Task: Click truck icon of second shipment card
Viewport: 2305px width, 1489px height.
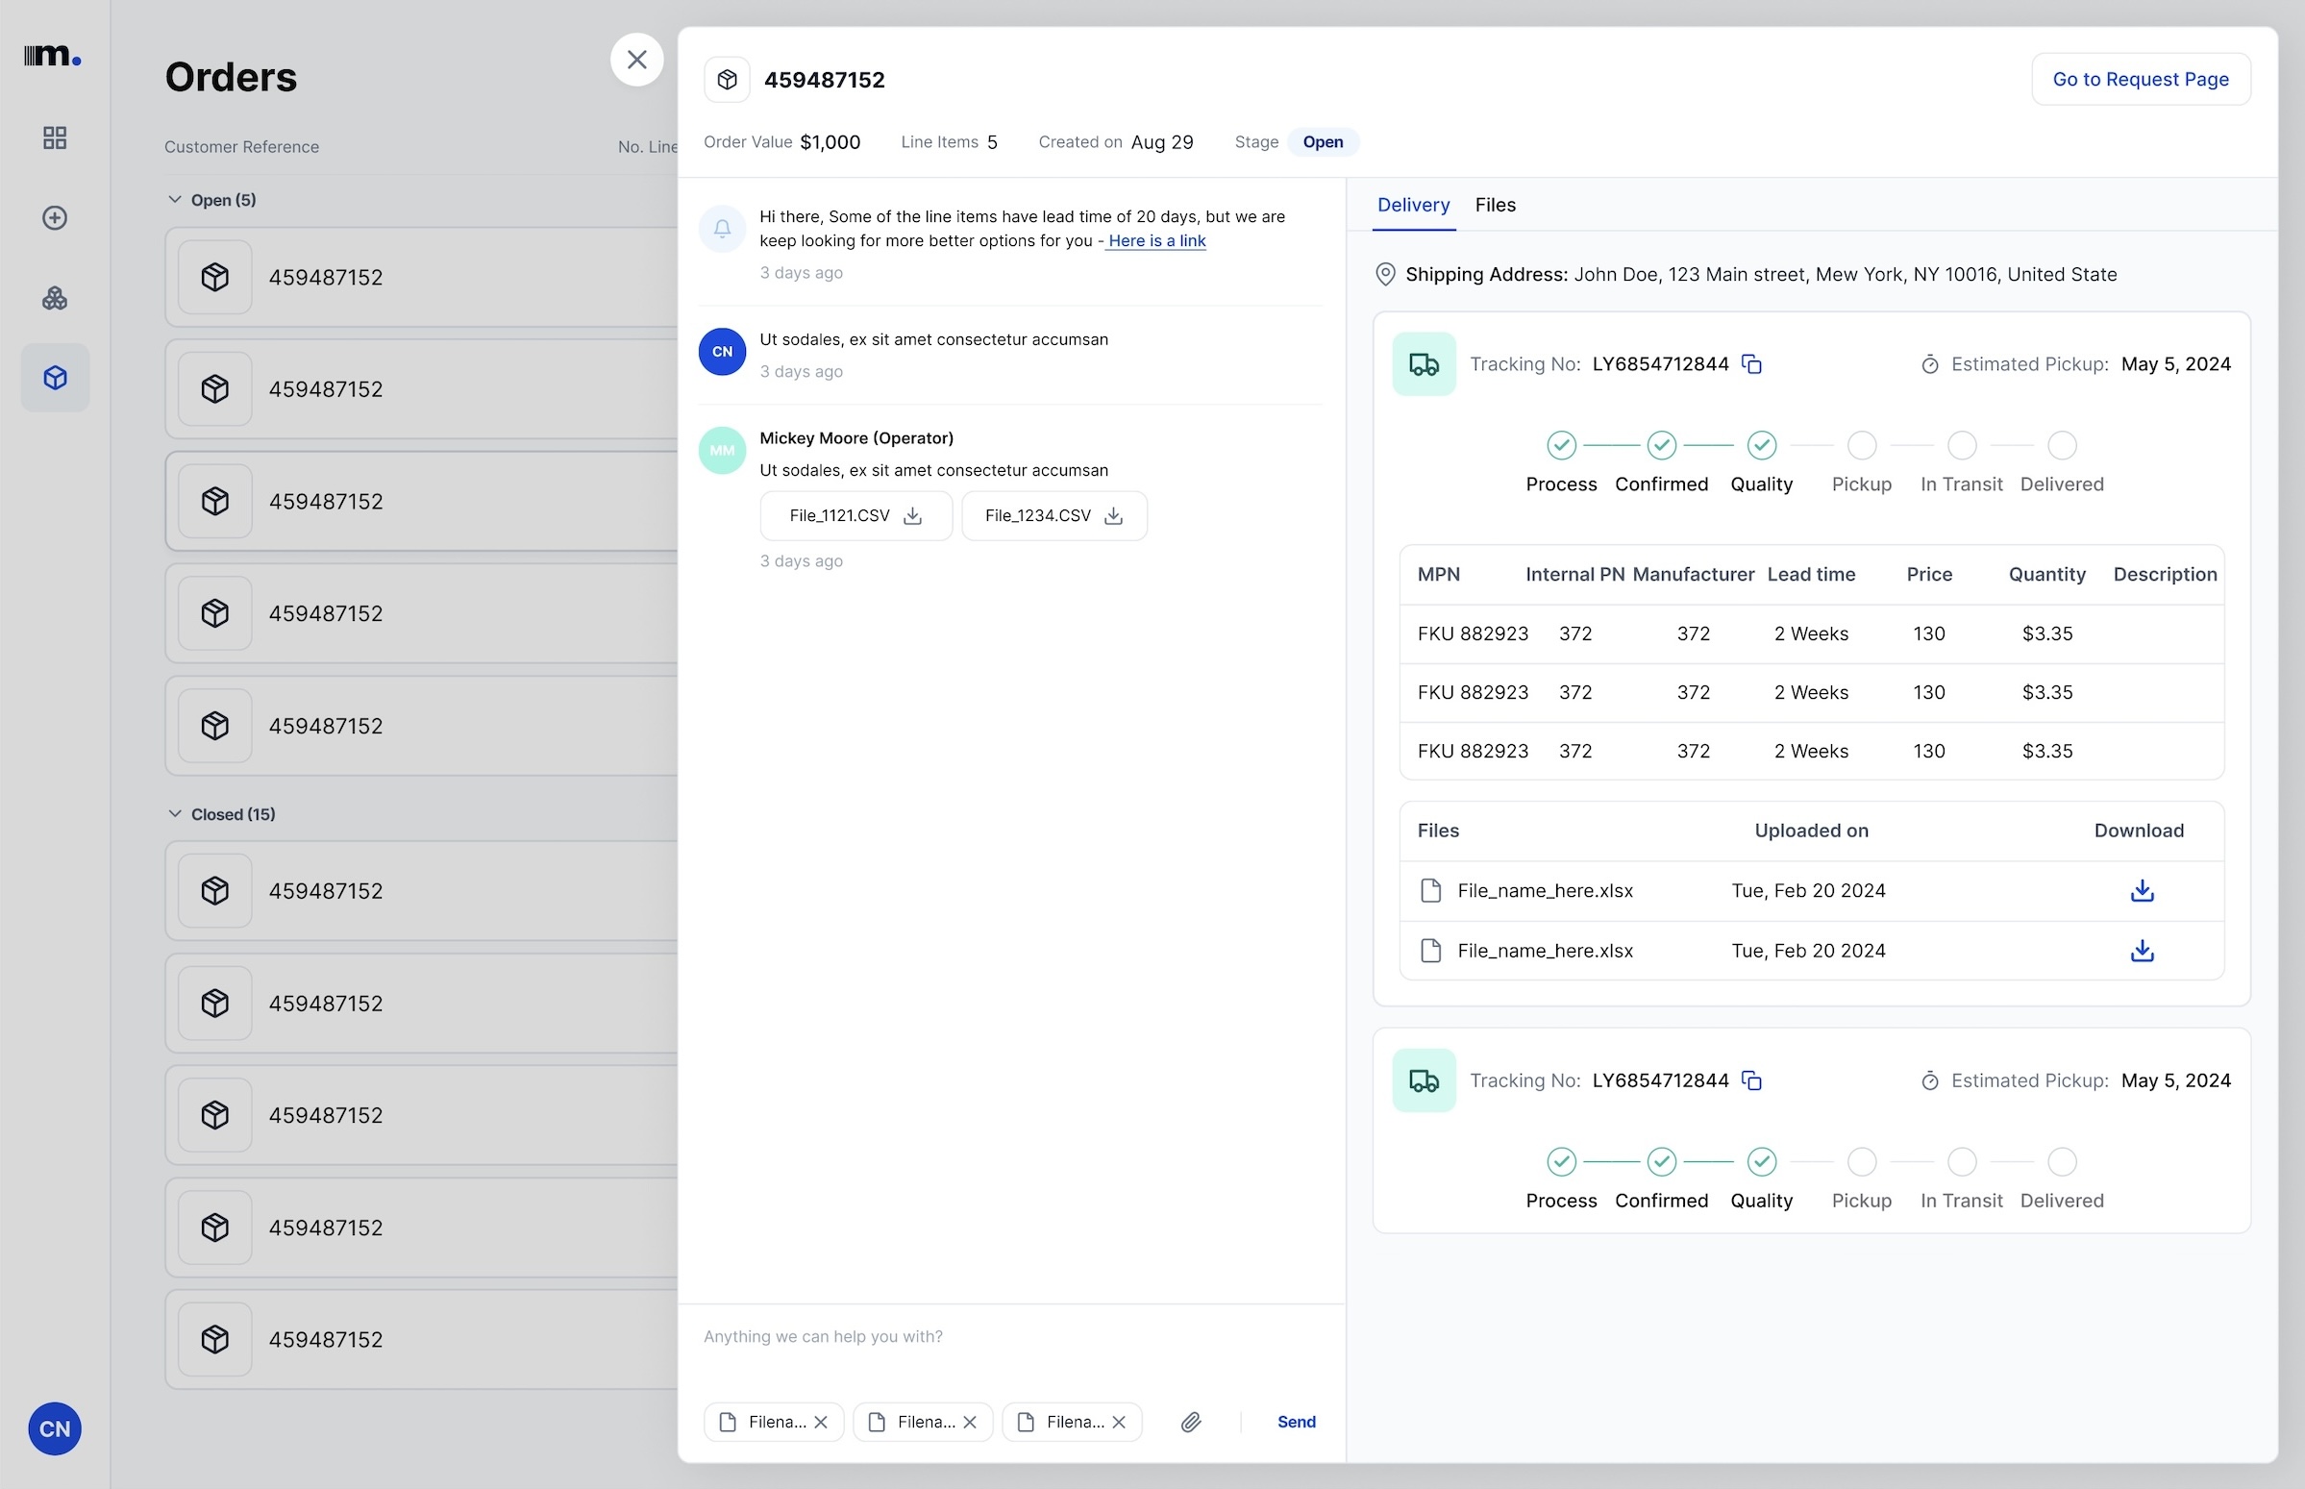Action: 1424,1080
